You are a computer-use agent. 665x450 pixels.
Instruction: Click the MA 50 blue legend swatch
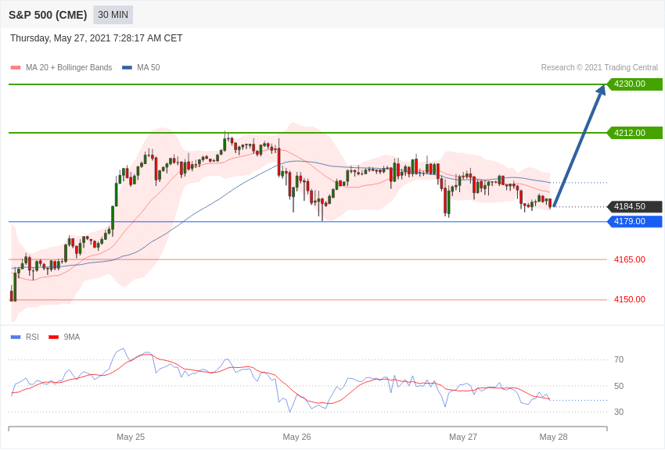coord(127,68)
